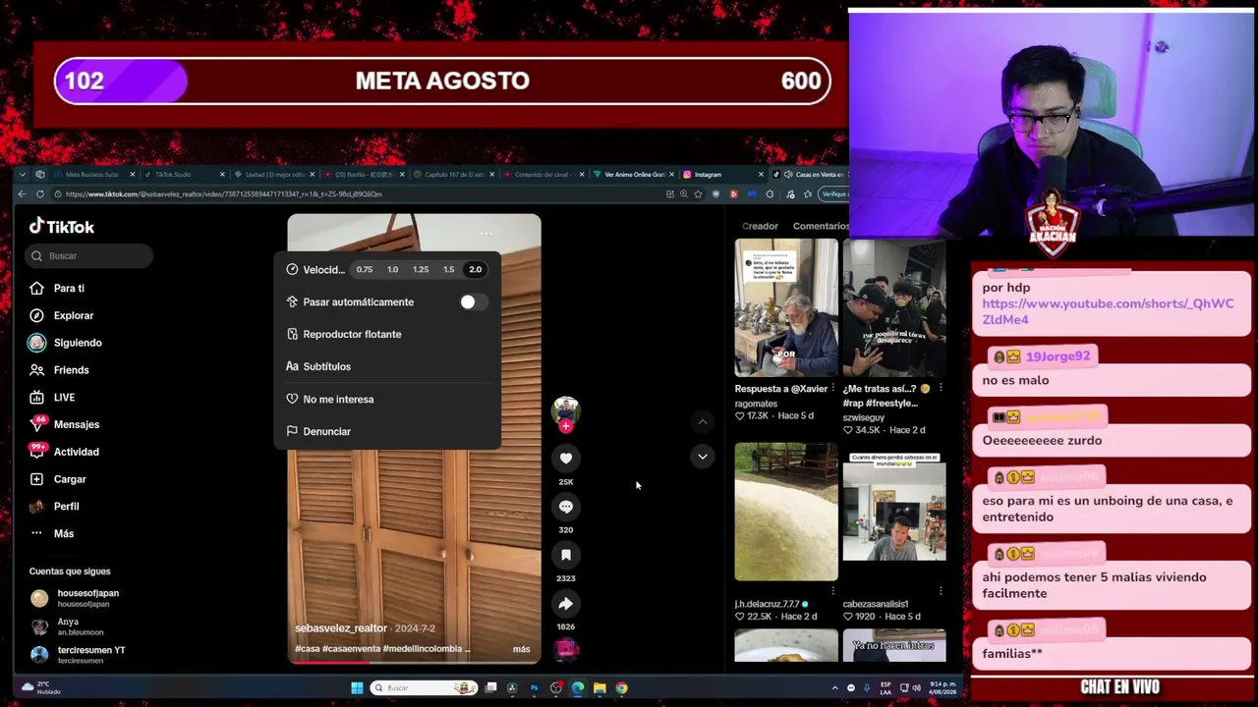Save the video with the bookmark icon
The height and width of the screenshot is (707, 1258).
coord(566,555)
